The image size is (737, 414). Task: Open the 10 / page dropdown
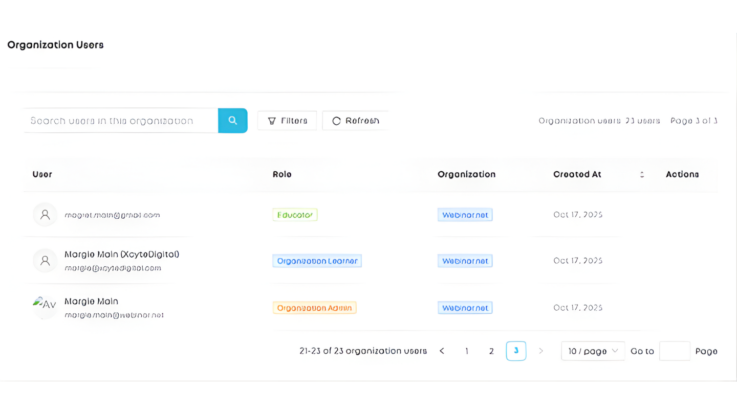click(x=593, y=351)
